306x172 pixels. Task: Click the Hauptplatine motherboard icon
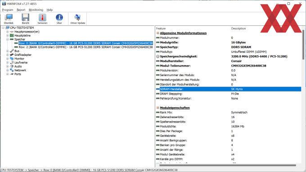pyautogui.click(x=12, y=36)
